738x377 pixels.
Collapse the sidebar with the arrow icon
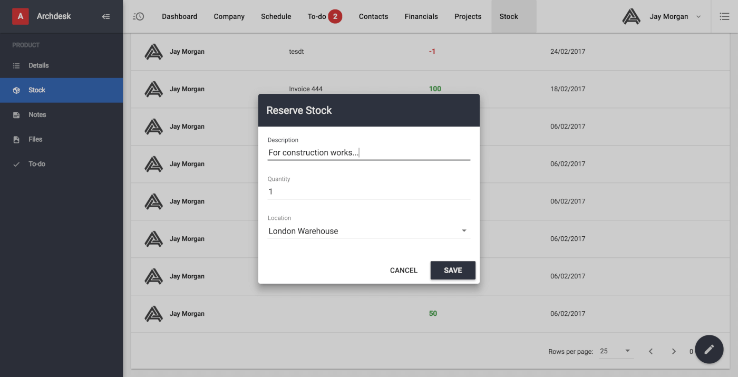pyautogui.click(x=106, y=16)
